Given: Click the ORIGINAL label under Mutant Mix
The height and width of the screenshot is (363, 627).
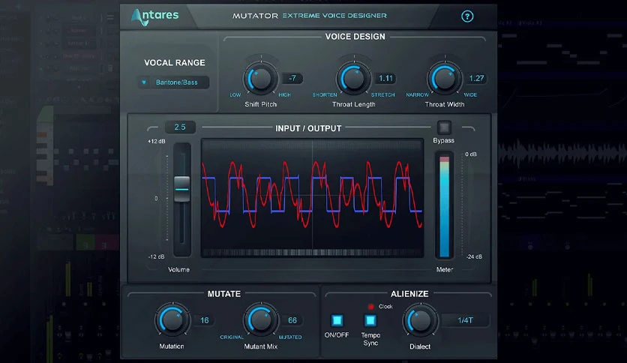Looking at the screenshot, I should coord(232,337).
